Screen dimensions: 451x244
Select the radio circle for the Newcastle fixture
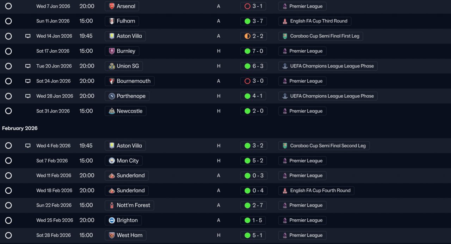[x=8, y=111]
